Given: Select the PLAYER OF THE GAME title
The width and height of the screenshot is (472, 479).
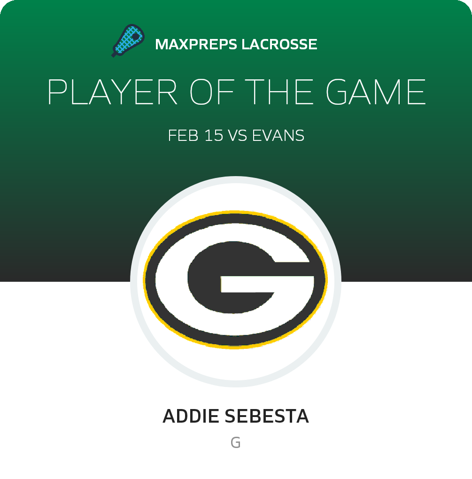Looking at the screenshot, I should [236, 92].
